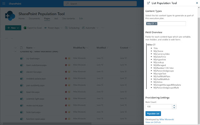Viewport: 200px width, 125px height.
Task: Open the Site contents navigation link
Action: (68, 18)
